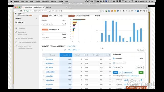Open My Reports in the sidebar
The image size is (164, 92).
[x=19, y=22]
